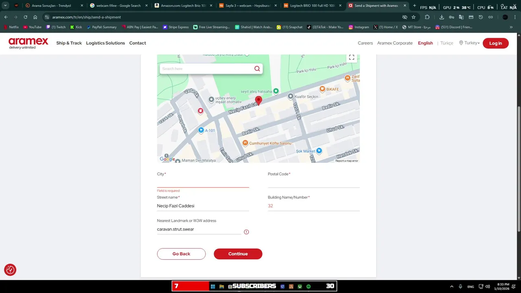Click the Nearest Landmark or W3W field
521x293 pixels.
coord(199,229)
